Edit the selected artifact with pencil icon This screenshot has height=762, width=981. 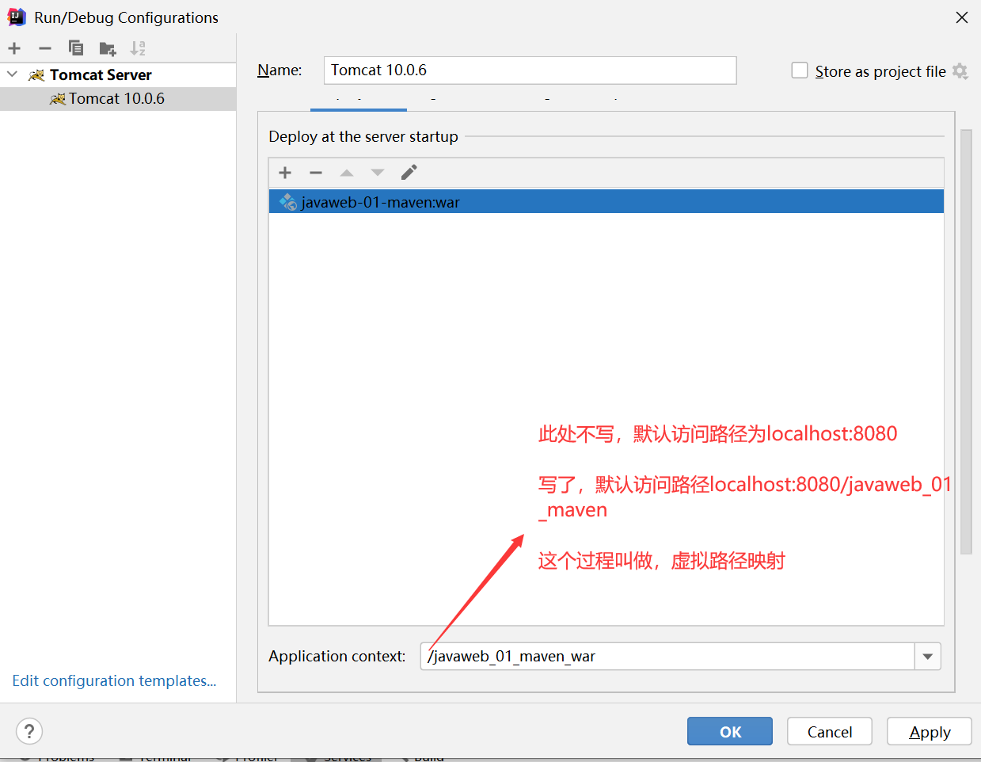(x=409, y=173)
